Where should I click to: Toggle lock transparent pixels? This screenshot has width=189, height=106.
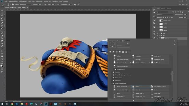pyautogui.click(x=163, y=17)
